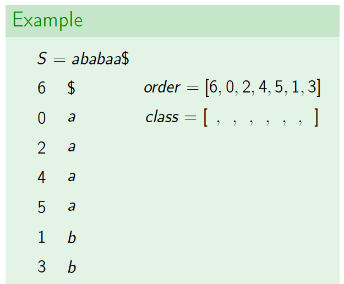Select the string S = ababaa$
This screenshot has width=344, height=284.
(83, 58)
